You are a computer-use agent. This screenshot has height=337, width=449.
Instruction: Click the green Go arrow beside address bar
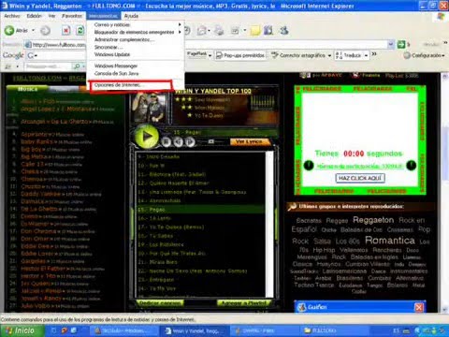pos(401,45)
